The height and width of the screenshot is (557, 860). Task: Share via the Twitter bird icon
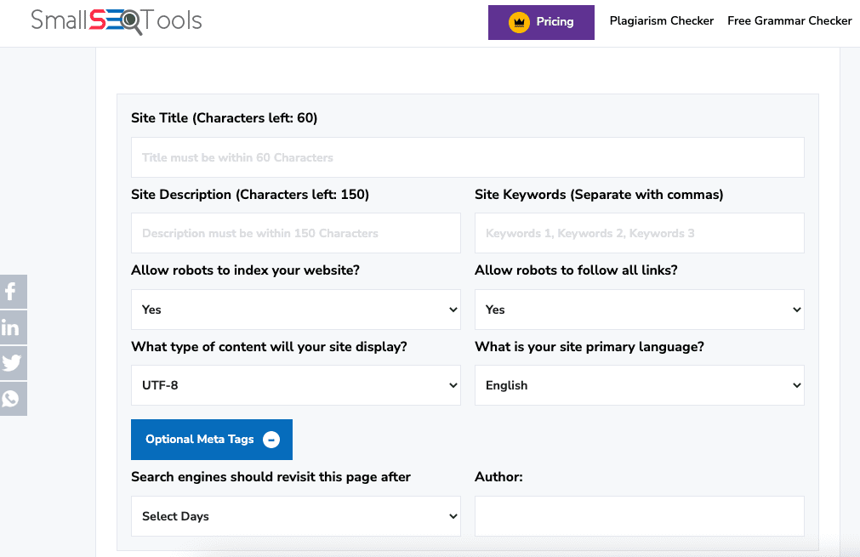click(12, 363)
